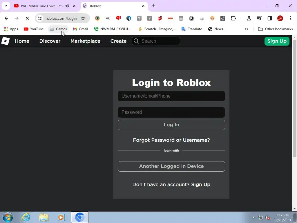This screenshot has height=223, width=297.
Task: Launch Internet Explorer from taskbar
Action: (26, 217)
